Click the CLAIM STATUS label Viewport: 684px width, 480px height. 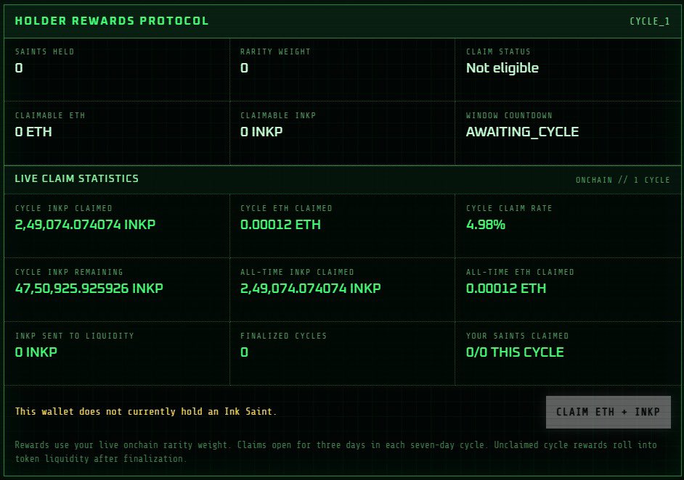click(x=498, y=51)
